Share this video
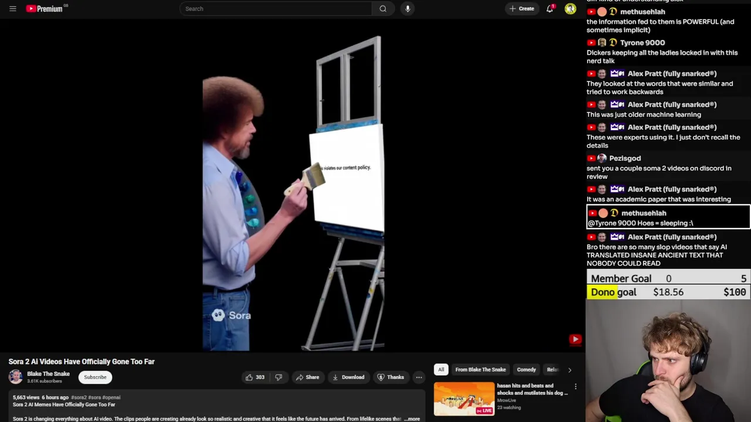This screenshot has height=422, width=751. point(307,377)
